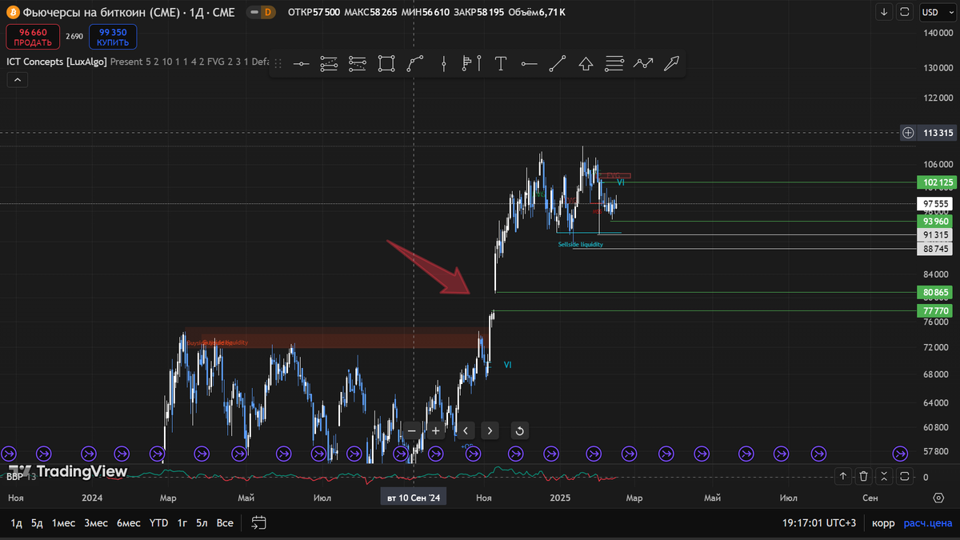Image resolution: width=960 pixels, height=540 pixels.
Task: Select the diagonal arrow drawing tool
Action: [672, 64]
